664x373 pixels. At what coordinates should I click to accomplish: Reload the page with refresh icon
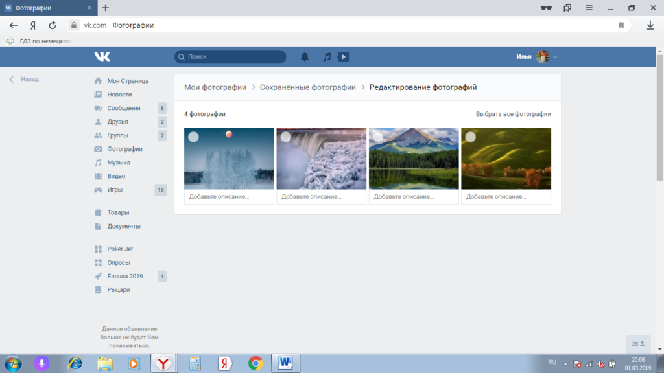point(53,25)
